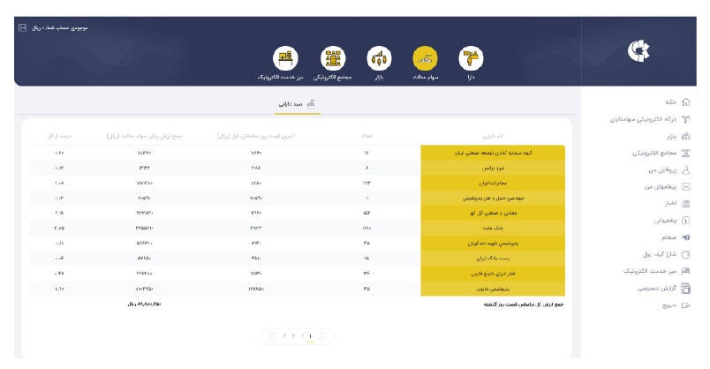
Task: Open the پشتیبانی (Support) sidebar item
Action: (672, 221)
